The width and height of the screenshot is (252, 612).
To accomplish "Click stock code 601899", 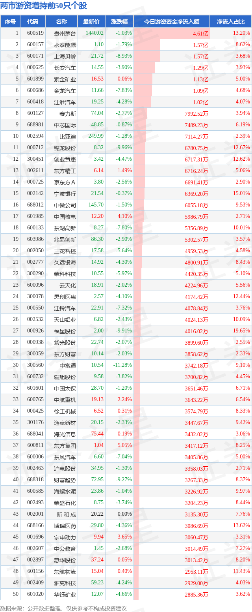I will click(35, 79).
